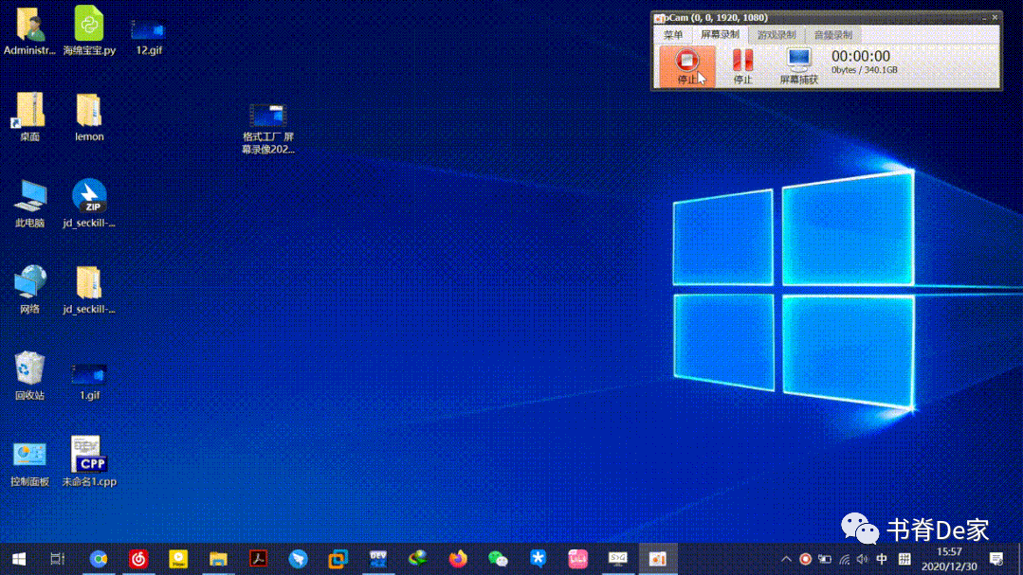Screen dimensions: 1023x575
Task: Open WeChat from the taskbar
Action: tap(498, 559)
